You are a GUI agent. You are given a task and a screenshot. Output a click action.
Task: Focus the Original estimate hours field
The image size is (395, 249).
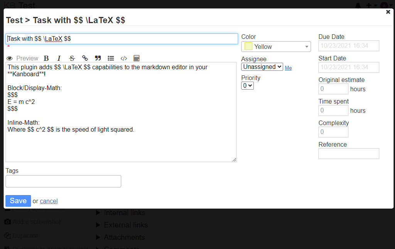(x=333, y=89)
